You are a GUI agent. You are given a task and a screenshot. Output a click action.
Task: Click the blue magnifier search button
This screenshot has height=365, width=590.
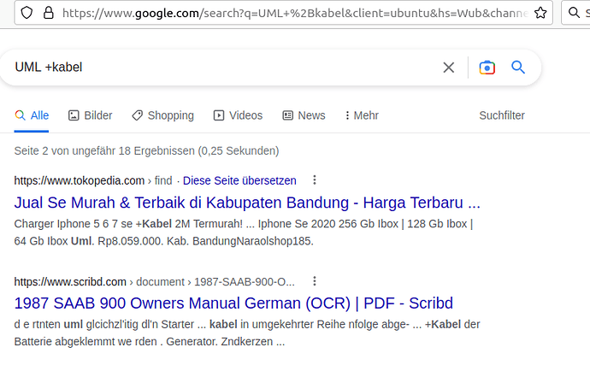coord(518,68)
